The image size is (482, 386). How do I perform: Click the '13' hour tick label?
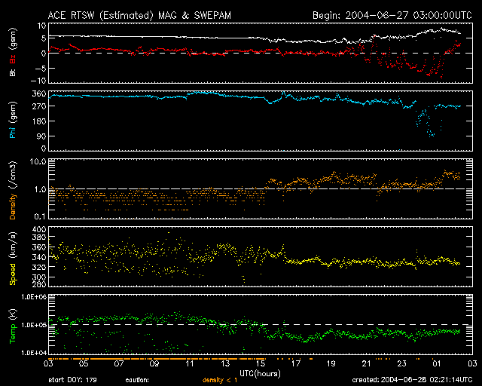225,364
